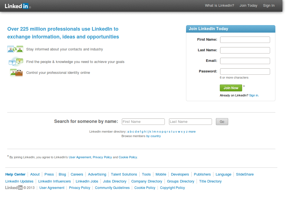Viewport: 286px width, 214px height.
Task: Open the Advertising footer link
Action: 97,174
